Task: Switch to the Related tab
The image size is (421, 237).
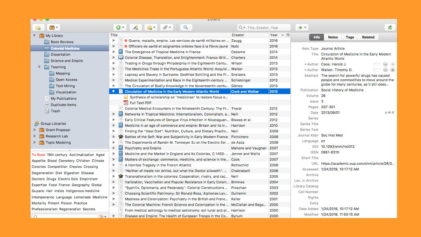Action: pyautogui.click(x=368, y=37)
